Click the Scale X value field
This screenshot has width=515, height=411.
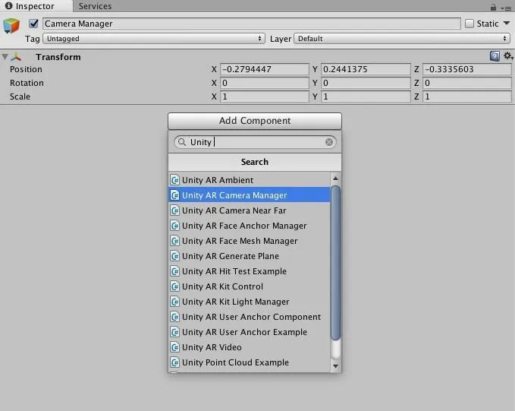pyautogui.click(x=265, y=96)
